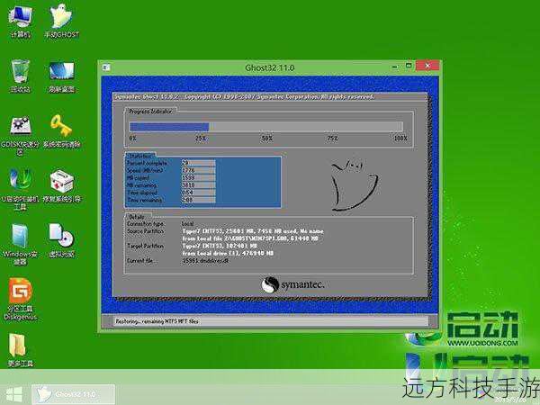Maximize the Ghost32 11.0 window
Viewport: 540px width, 405px height.
(409, 66)
